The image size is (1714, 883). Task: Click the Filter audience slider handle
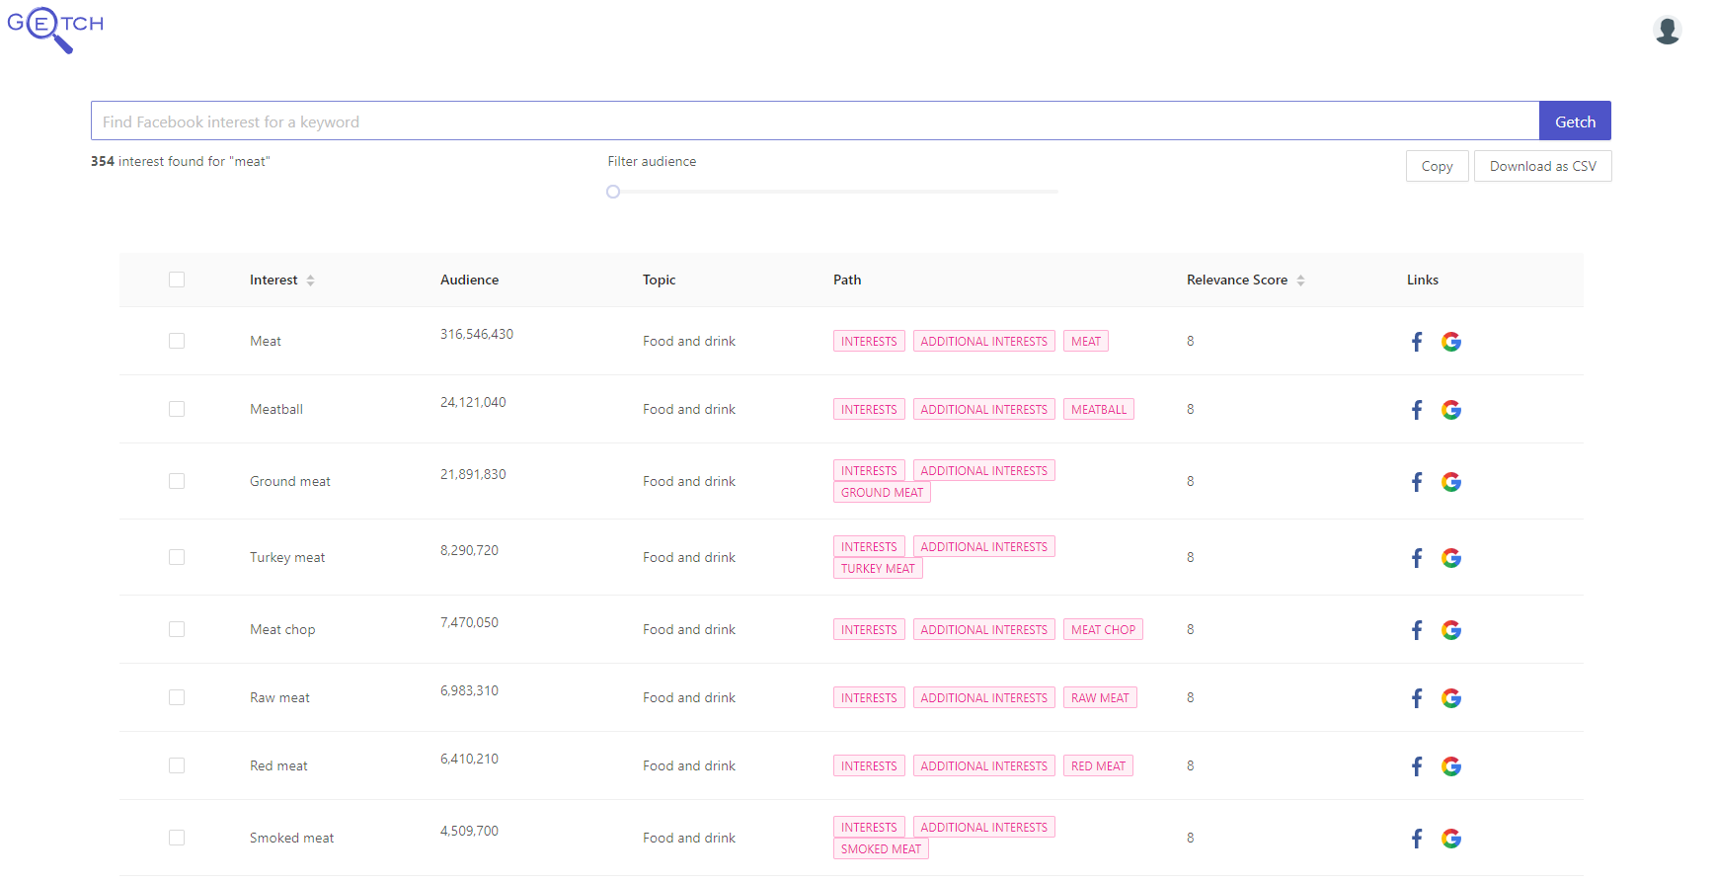point(613,192)
